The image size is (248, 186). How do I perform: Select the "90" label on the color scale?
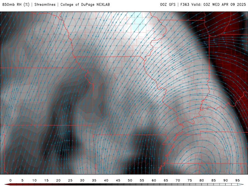pyautogui.click(x=226, y=180)
